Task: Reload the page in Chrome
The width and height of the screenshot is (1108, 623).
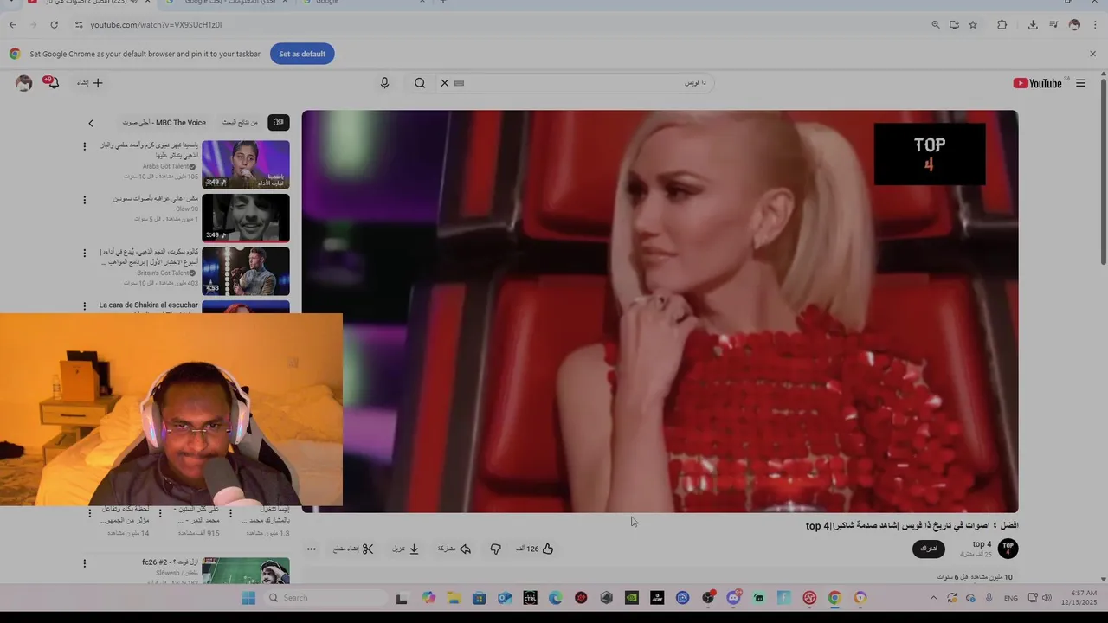Action: 54,25
